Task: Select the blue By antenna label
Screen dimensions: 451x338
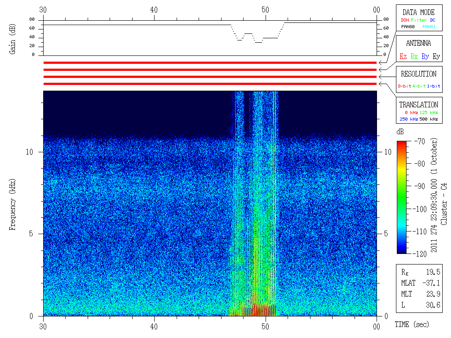Action: click(x=425, y=56)
